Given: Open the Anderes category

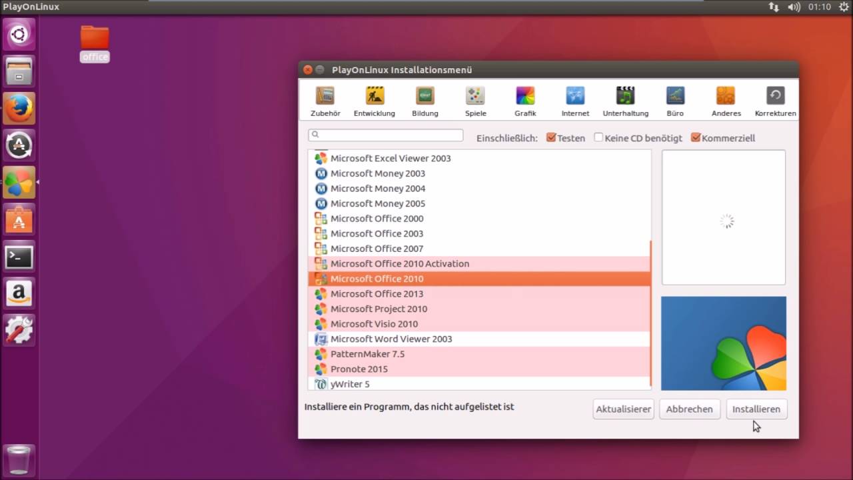Looking at the screenshot, I should click(725, 100).
